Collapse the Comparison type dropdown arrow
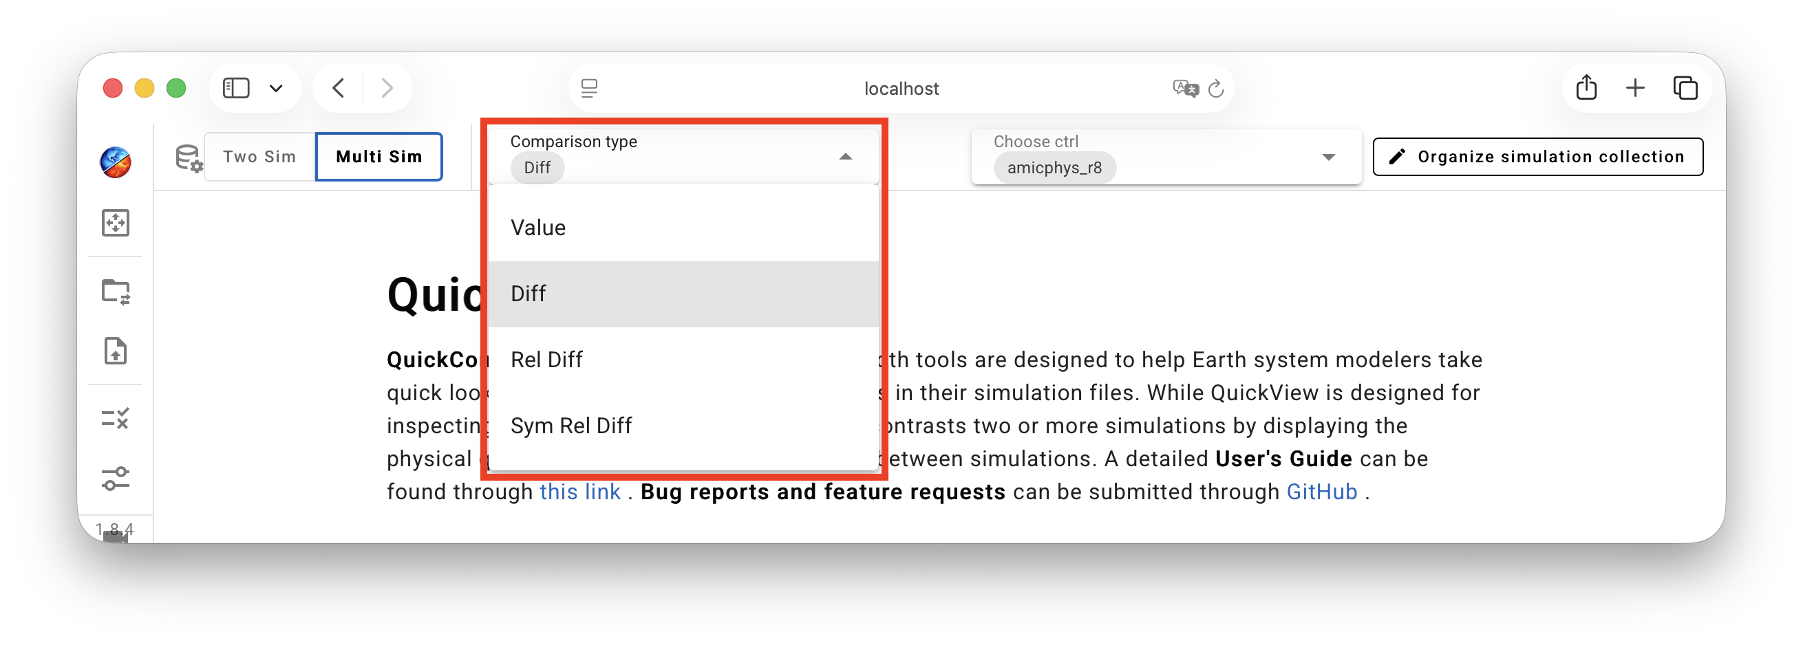The width and height of the screenshot is (1803, 645). click(x=846, y=157)
